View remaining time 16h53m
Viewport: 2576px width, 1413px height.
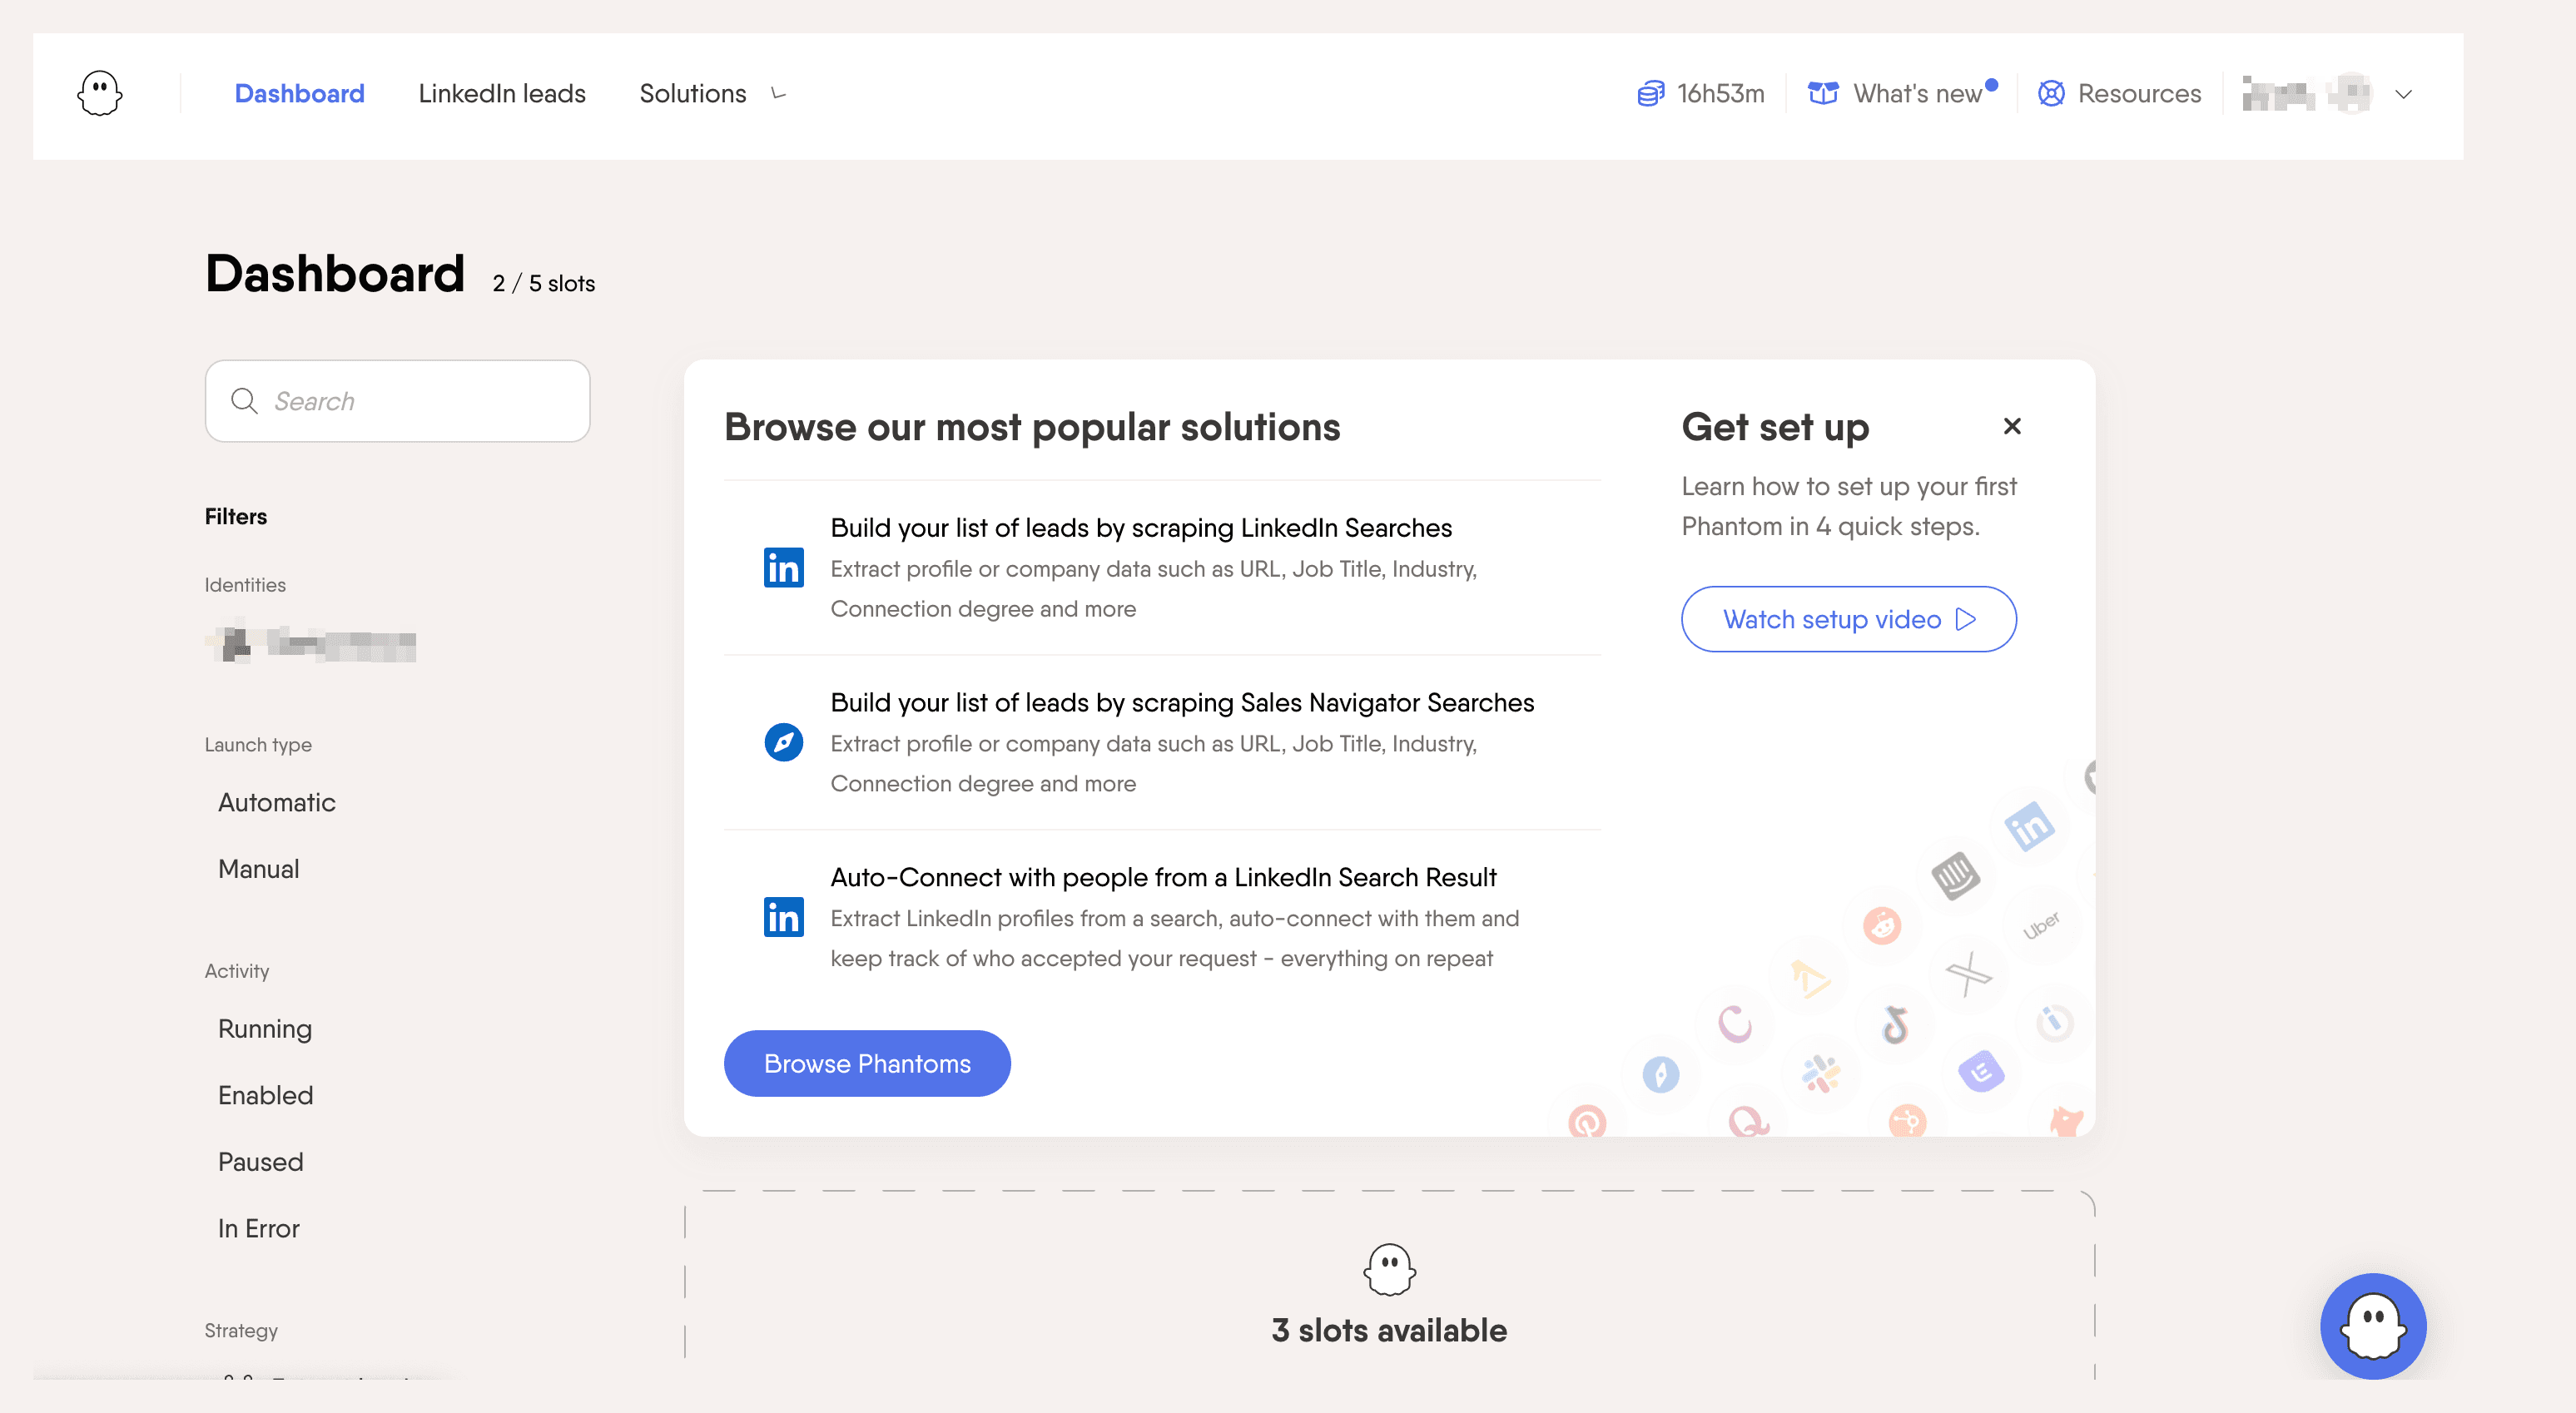(x=1720, y=93)
